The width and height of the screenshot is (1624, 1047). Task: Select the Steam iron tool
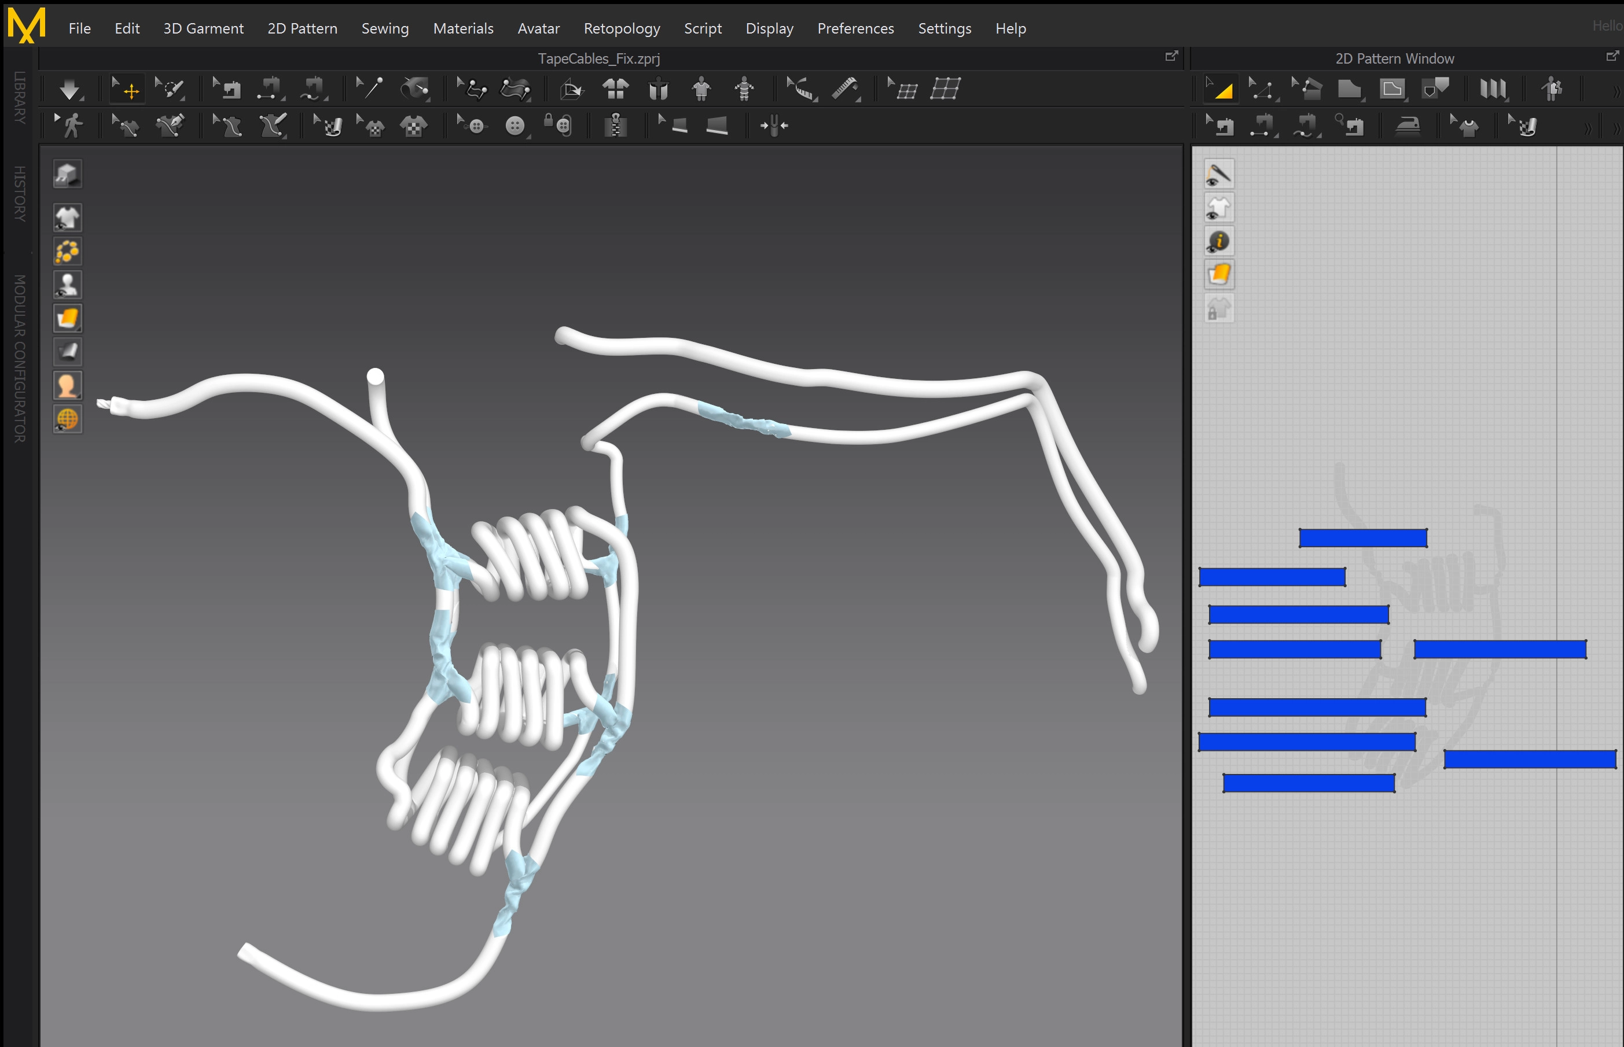tap(1407, 126)
